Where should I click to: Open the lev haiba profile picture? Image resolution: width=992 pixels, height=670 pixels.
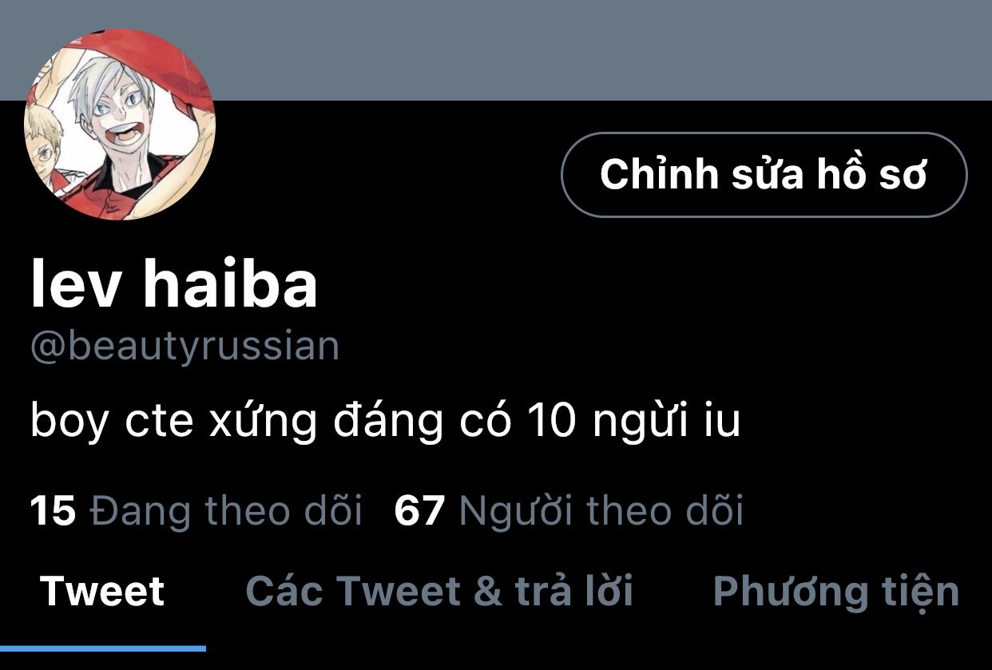[120, 124]
